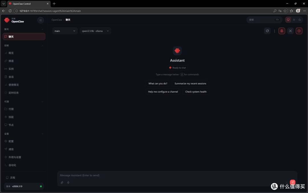Click the browser address bar URL
This screenshot has height=193, width=308.
coord(50,11)
